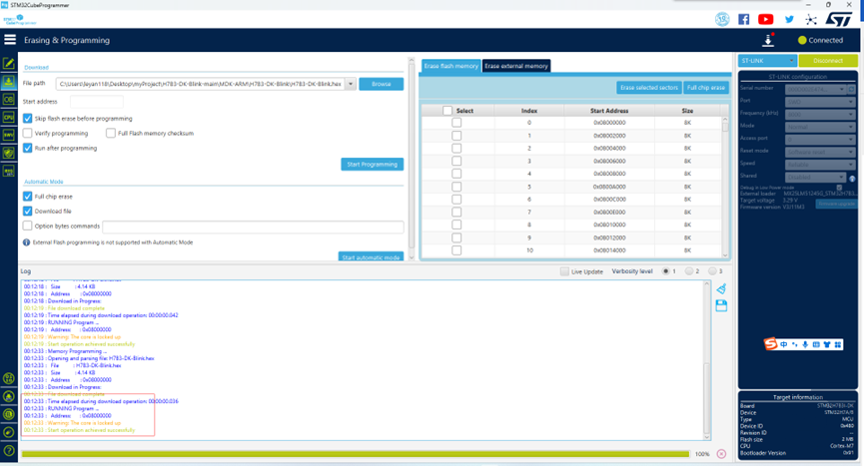Open Memory & File editing pencil icon

[x=9, y=63]
